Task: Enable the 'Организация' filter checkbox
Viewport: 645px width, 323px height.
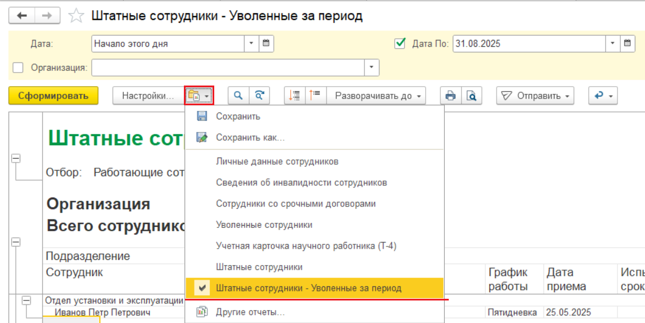Action: point(18,68)
